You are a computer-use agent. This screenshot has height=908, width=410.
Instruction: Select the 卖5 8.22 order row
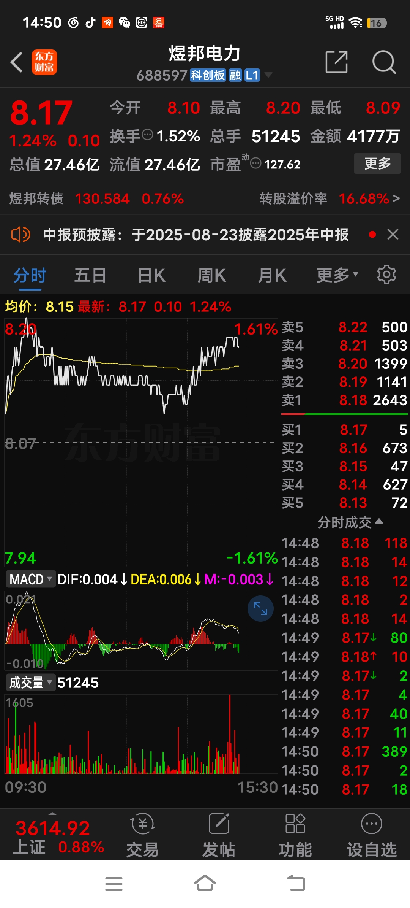tap(344, 327)
